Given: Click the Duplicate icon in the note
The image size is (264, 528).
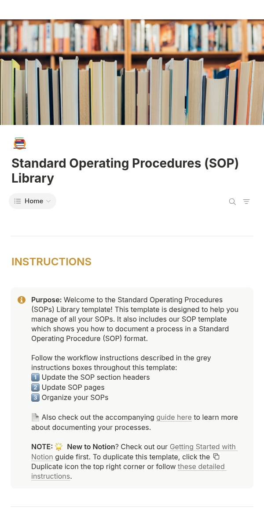Looking at the screenshot, I should tap(216, 456).
